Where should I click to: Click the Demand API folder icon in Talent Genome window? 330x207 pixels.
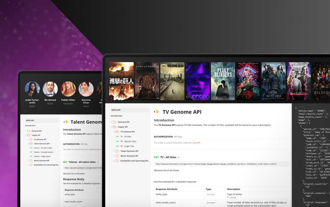(x=29, y=131)
